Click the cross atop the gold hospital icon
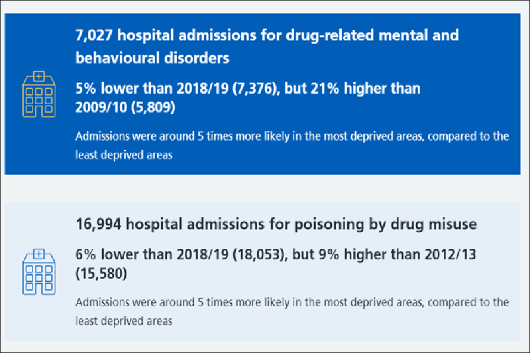530x353 pixels. (x=38, y=76)
